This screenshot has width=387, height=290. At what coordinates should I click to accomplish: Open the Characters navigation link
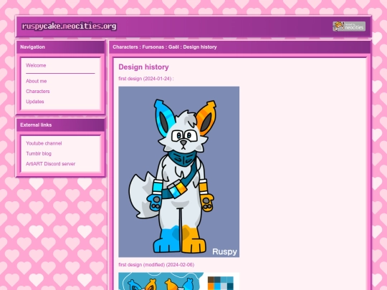[38, 91]
